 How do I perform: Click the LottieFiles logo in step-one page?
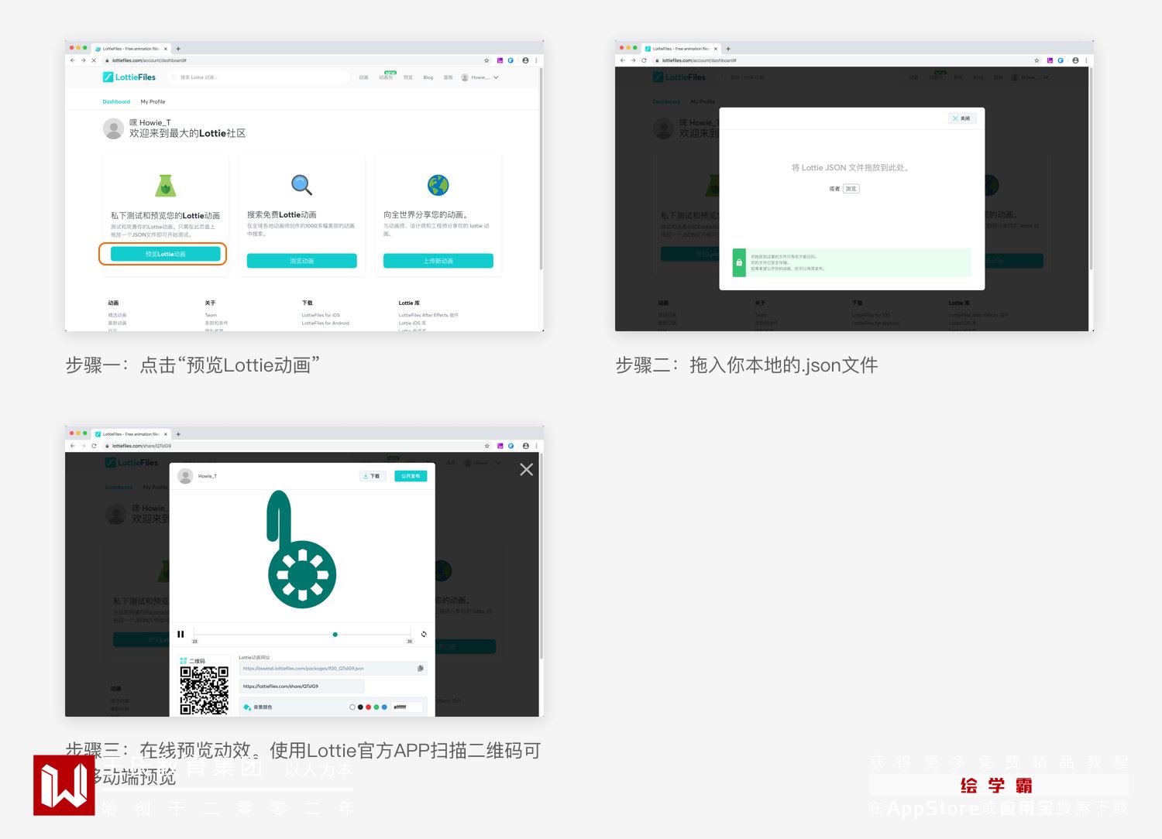tap(129, 77)
